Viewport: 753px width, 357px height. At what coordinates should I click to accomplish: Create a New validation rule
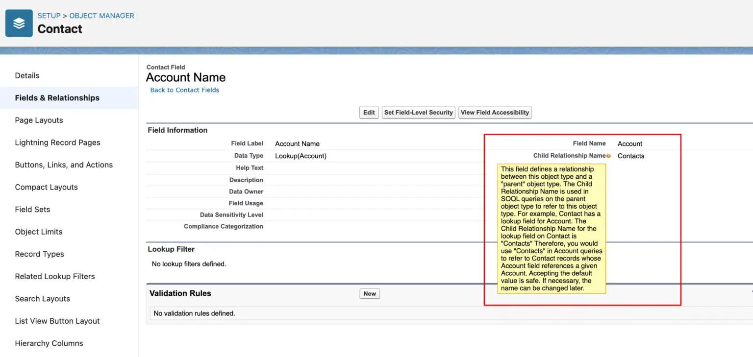coord(370,294)
